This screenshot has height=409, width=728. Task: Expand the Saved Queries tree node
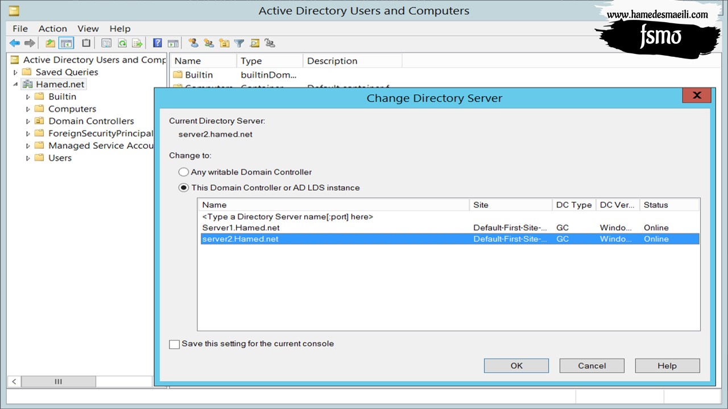coord(15,72)
